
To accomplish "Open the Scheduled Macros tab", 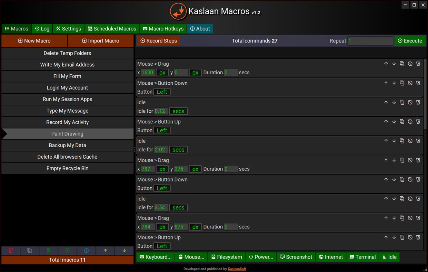I will (x=111, y=29).
